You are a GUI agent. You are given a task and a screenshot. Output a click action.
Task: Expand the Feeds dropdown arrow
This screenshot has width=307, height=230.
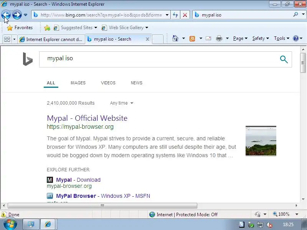tap(201, 38)
